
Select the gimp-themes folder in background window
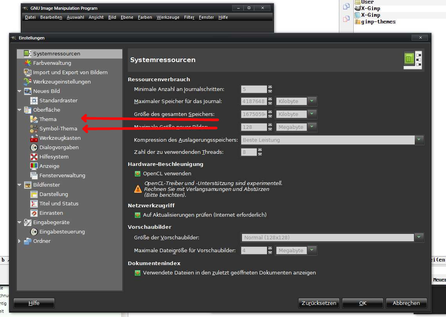pos(375,22)
